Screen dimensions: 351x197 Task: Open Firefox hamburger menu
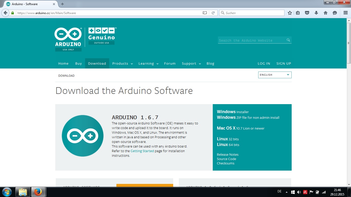point(346,13)
